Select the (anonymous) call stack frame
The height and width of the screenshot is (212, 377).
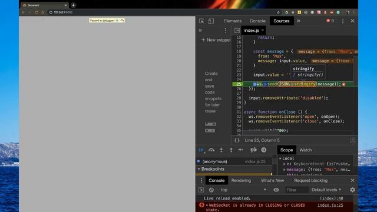click(x=234, y=161)
